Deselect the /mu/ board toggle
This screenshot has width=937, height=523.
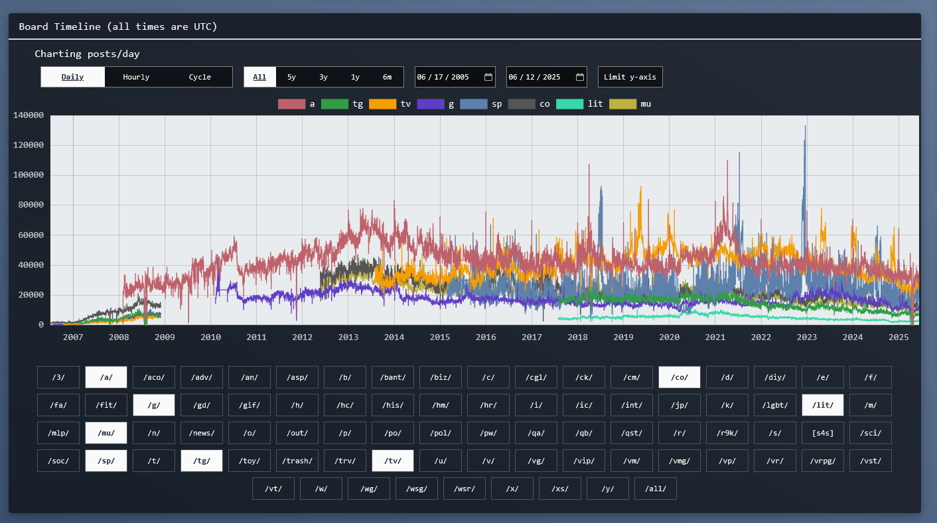coord(106,433)
